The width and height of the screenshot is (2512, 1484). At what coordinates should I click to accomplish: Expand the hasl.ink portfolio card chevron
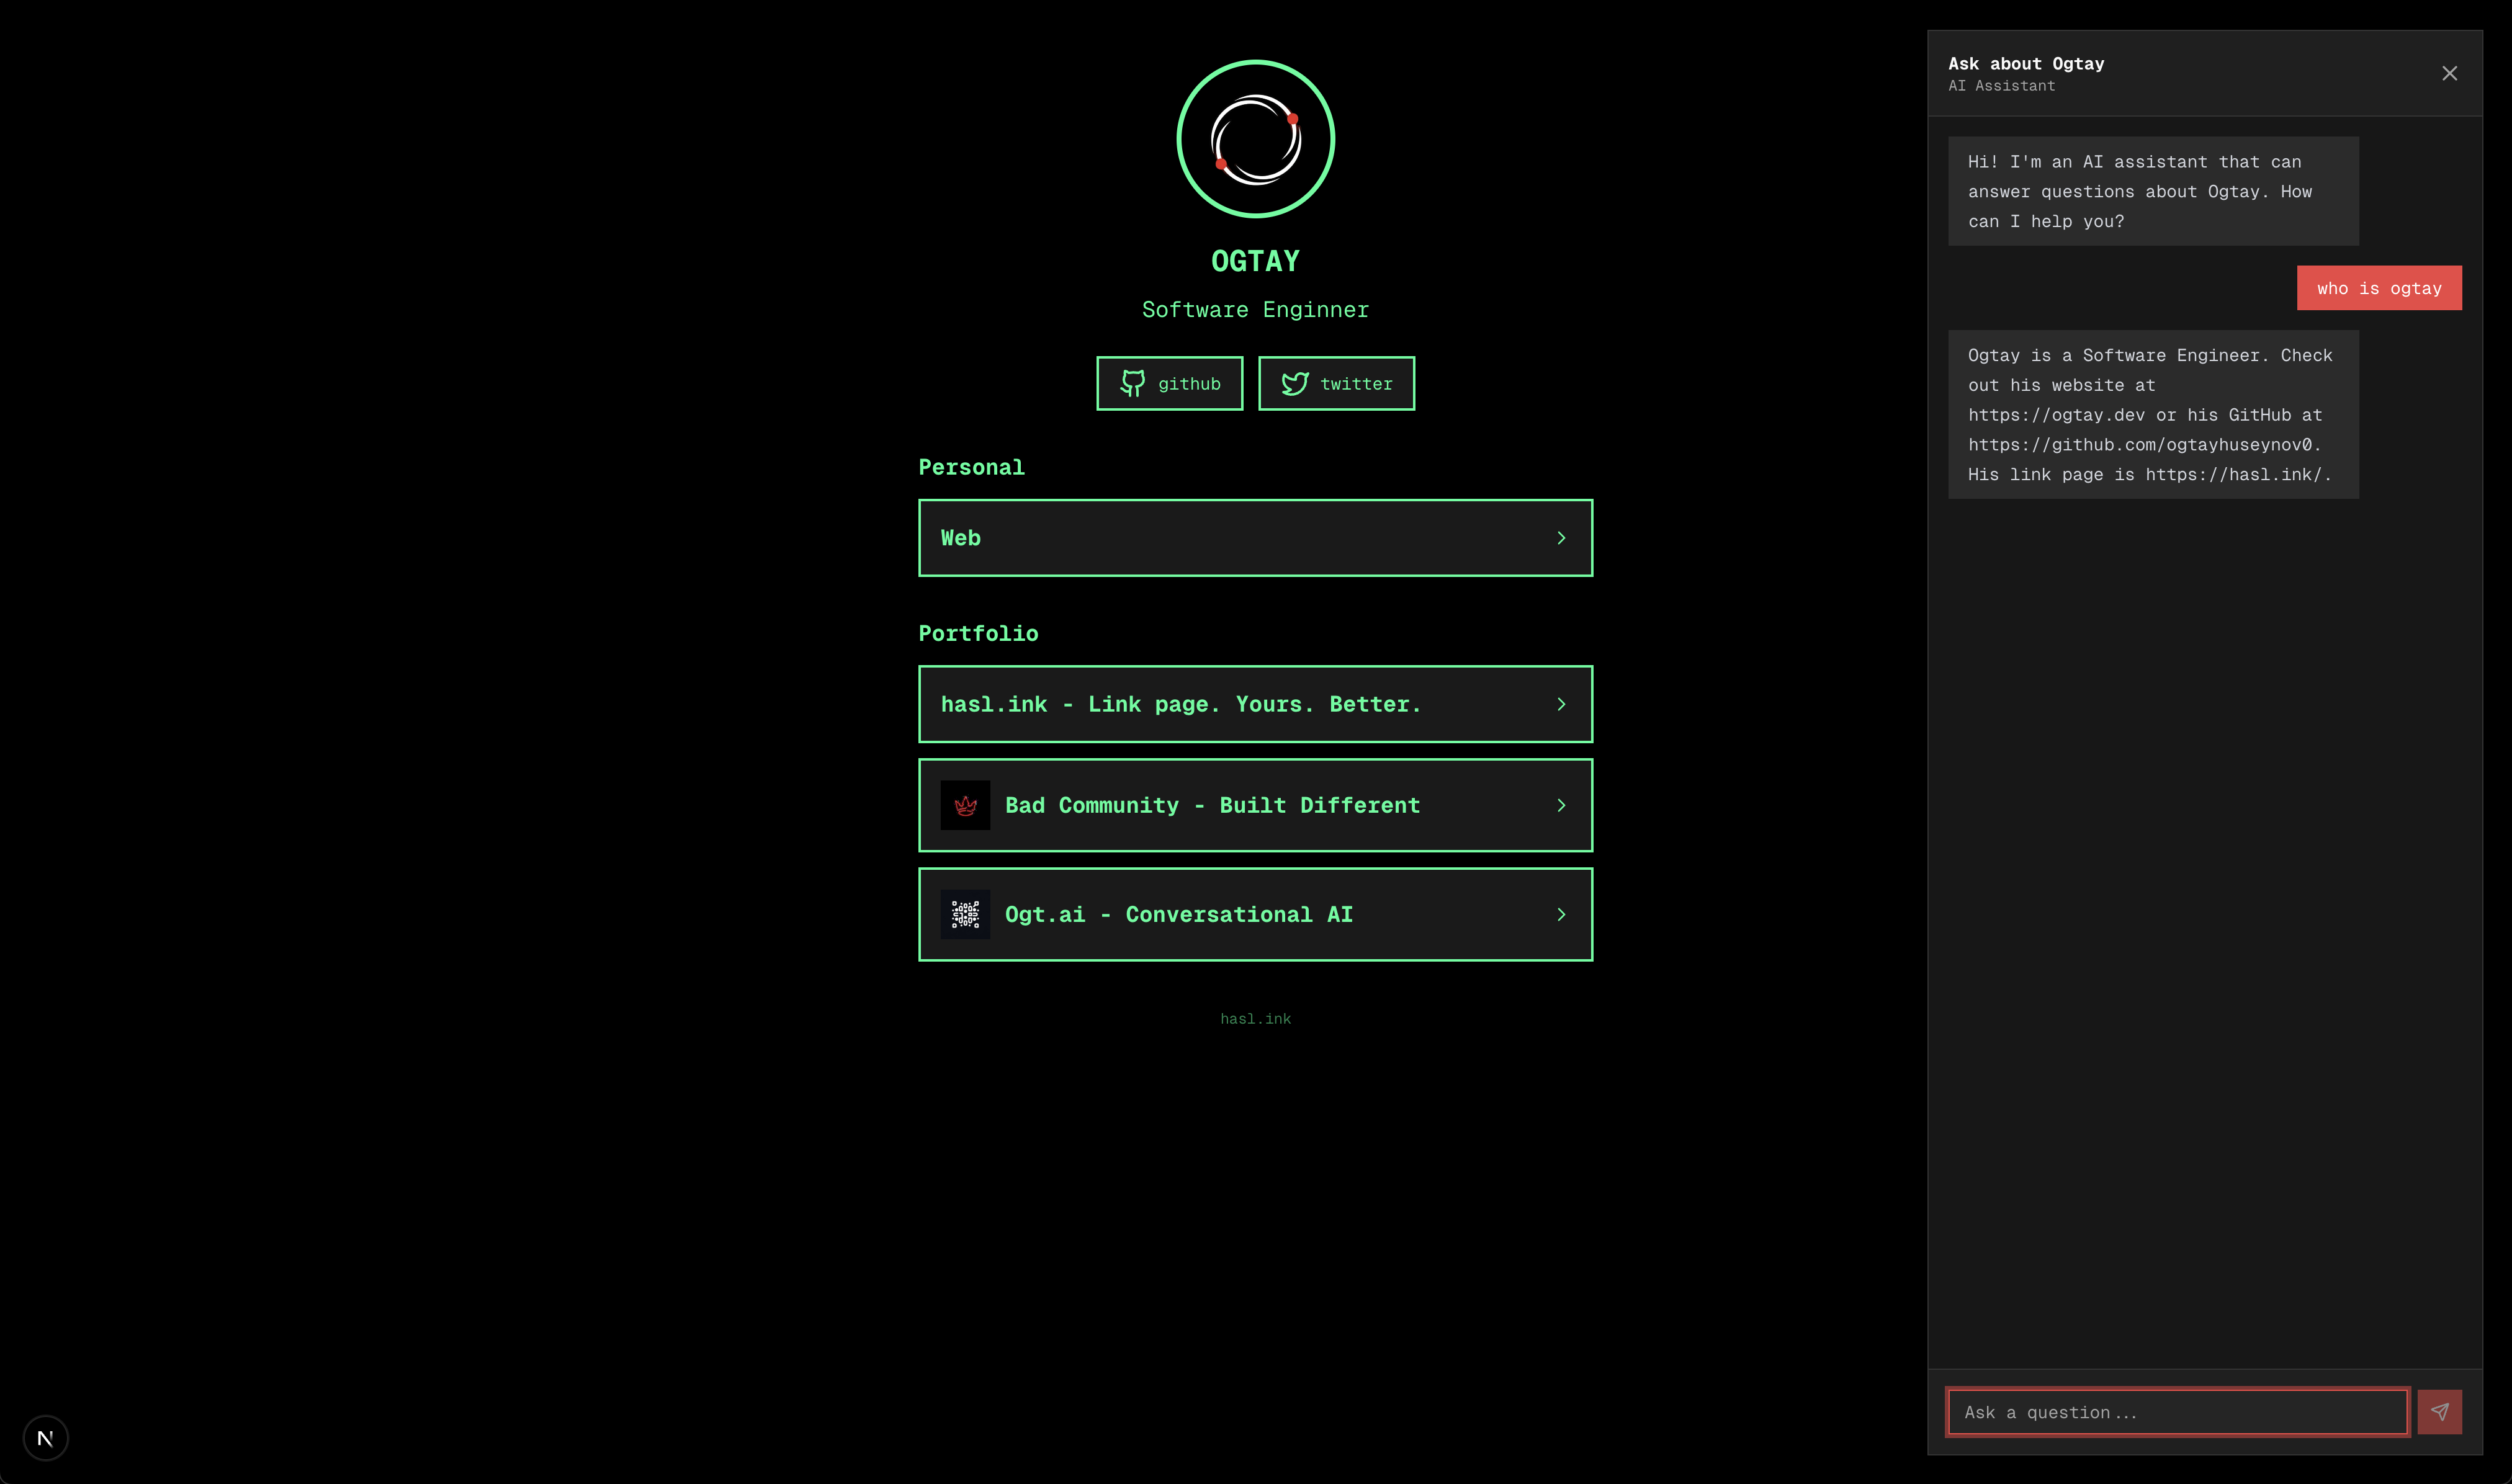1561,704
